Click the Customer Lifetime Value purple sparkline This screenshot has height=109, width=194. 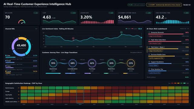click(135, 22)
